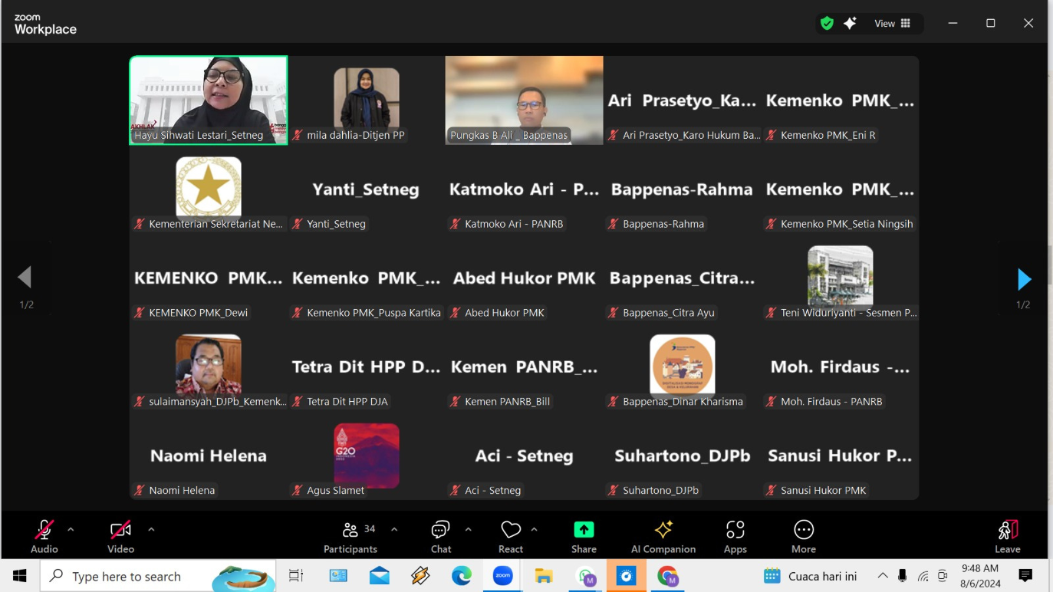Select Kemenko PMK_Puspa Kartika tile
The height and width of the screenshot is (592, 1053).
366,278
